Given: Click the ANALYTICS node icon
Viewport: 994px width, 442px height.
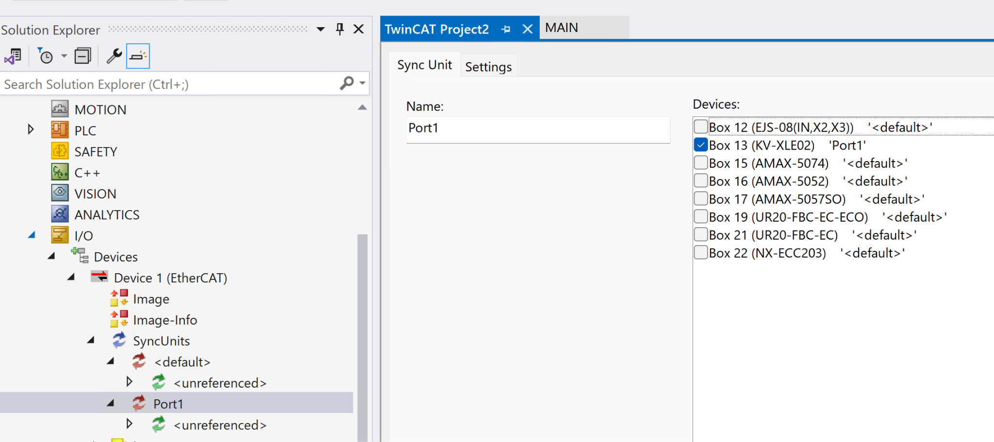Looking at the screenshot, I should pyautogui.click(x=60, y=214).
